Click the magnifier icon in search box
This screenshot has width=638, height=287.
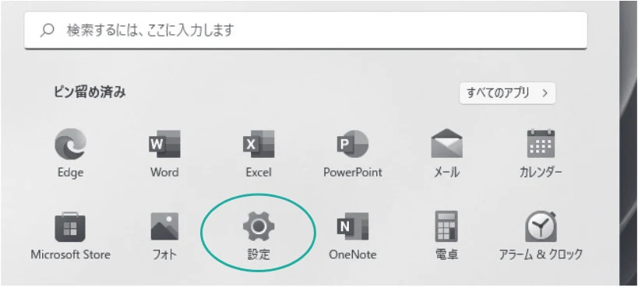[x=48, y=30]
